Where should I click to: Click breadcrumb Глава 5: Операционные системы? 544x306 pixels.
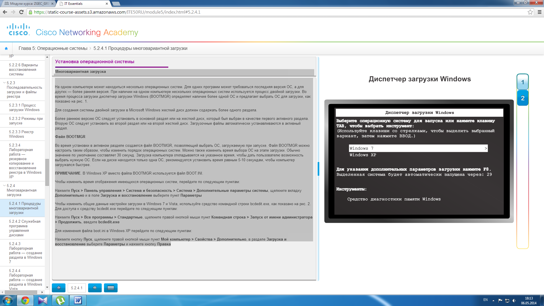53,48
